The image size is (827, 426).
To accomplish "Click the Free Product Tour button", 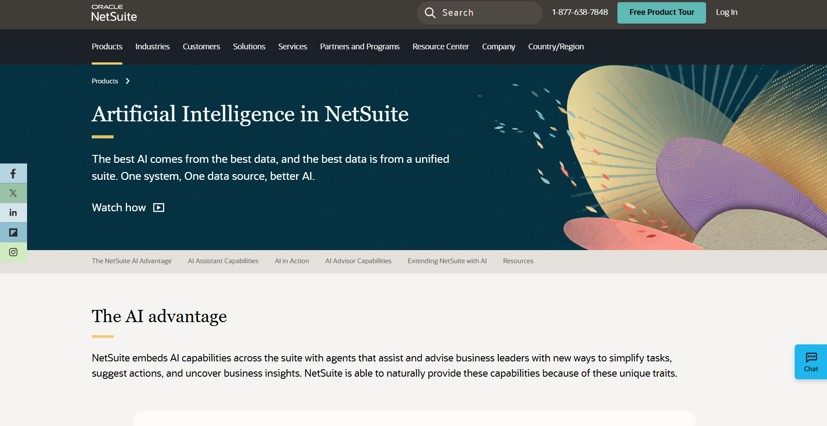I will pos(662,13).
